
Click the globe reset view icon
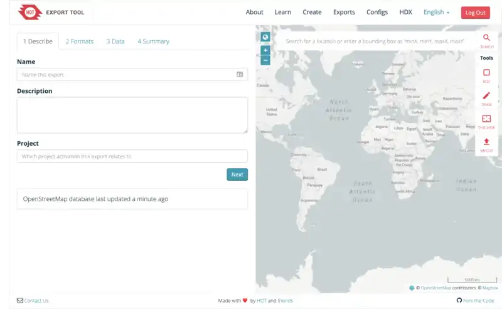tap(265, 37)
